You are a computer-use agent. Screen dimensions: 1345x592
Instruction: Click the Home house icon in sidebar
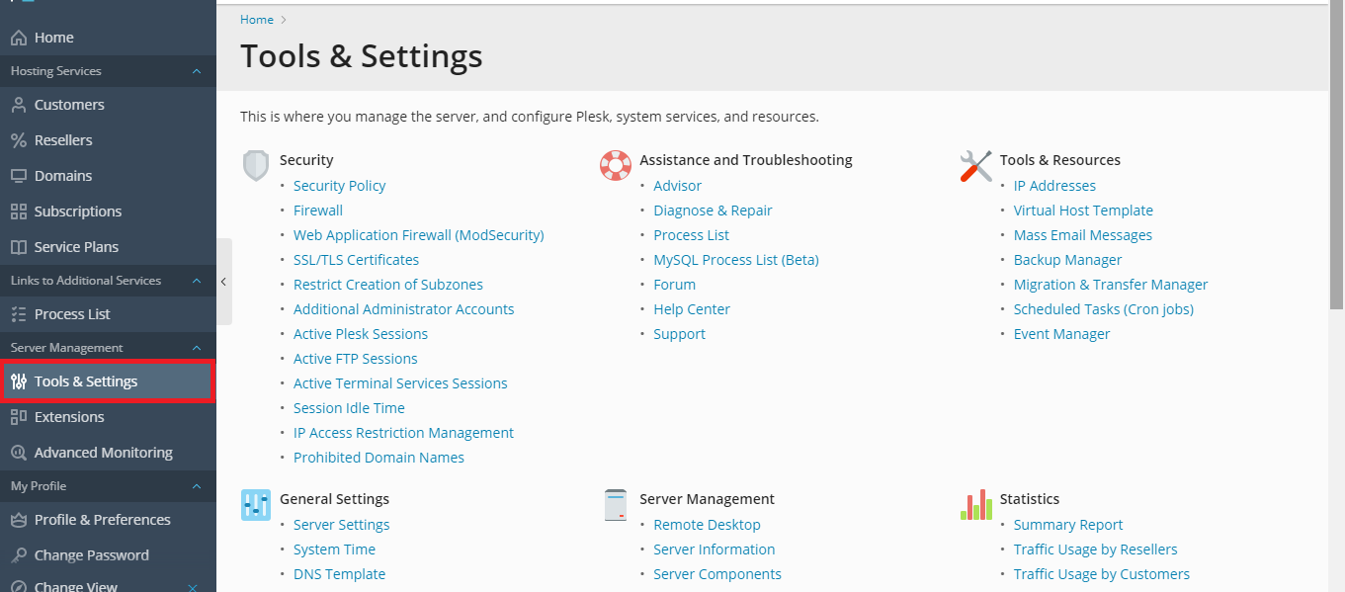pyautogui.click(x=18, y=38)
